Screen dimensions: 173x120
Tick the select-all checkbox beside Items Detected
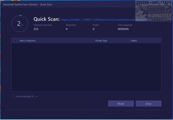[x=15, y=41]
